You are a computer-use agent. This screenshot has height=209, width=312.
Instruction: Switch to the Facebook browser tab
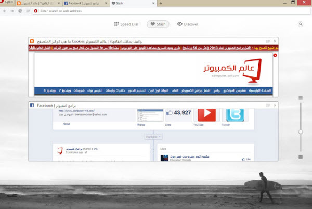86,3
